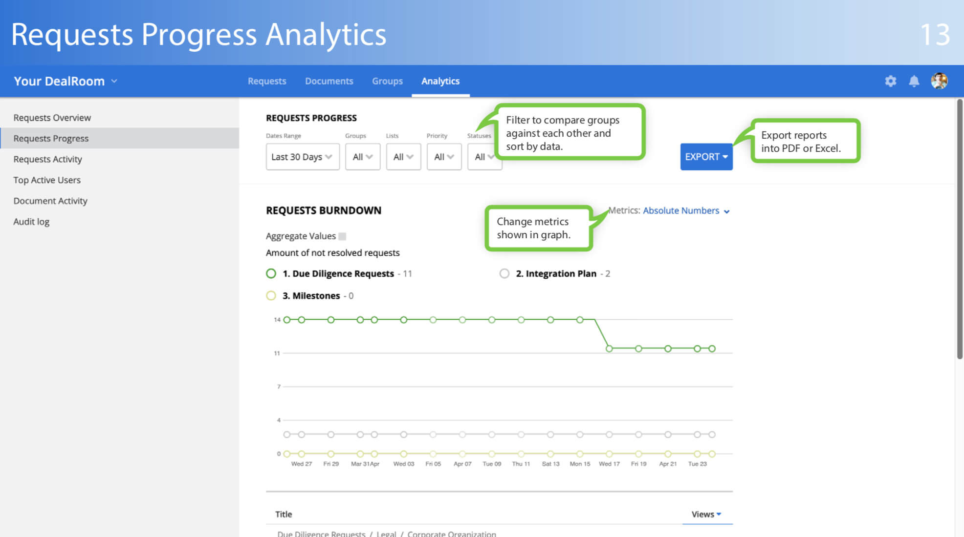Open the user profile avatar
The width and height of the screenshot is (964, 537).
pos(939,81)
